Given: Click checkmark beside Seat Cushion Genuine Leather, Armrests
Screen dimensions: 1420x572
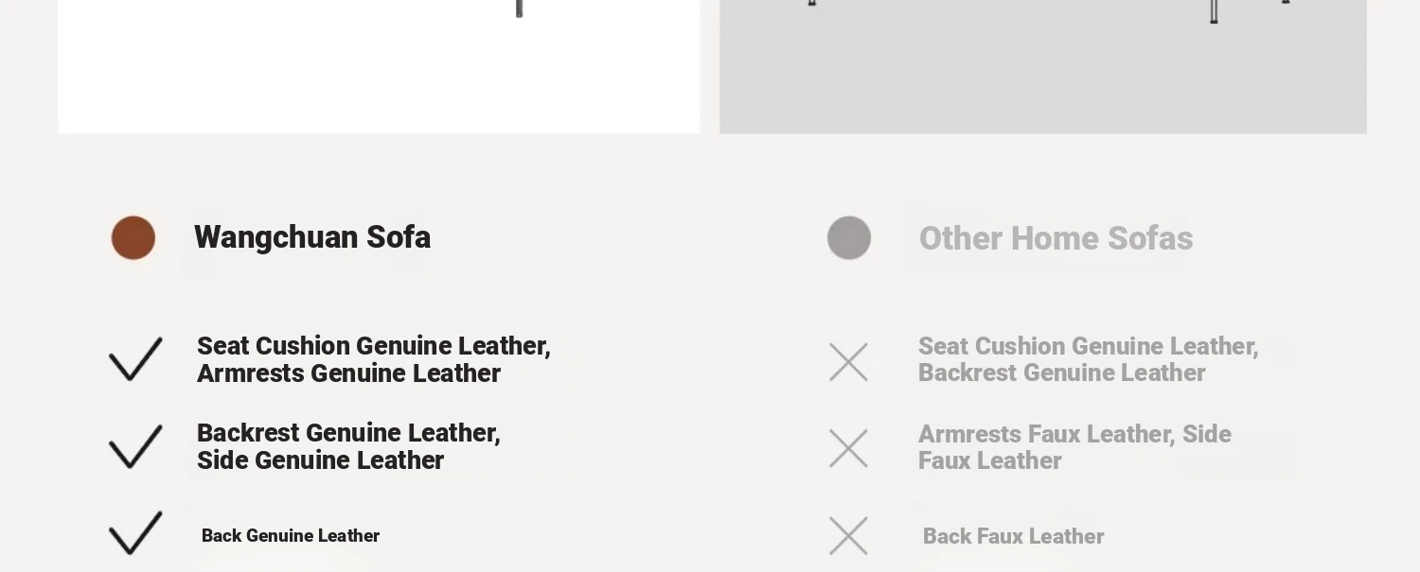Looking at the screenshot, I should (x=135, y=359).
